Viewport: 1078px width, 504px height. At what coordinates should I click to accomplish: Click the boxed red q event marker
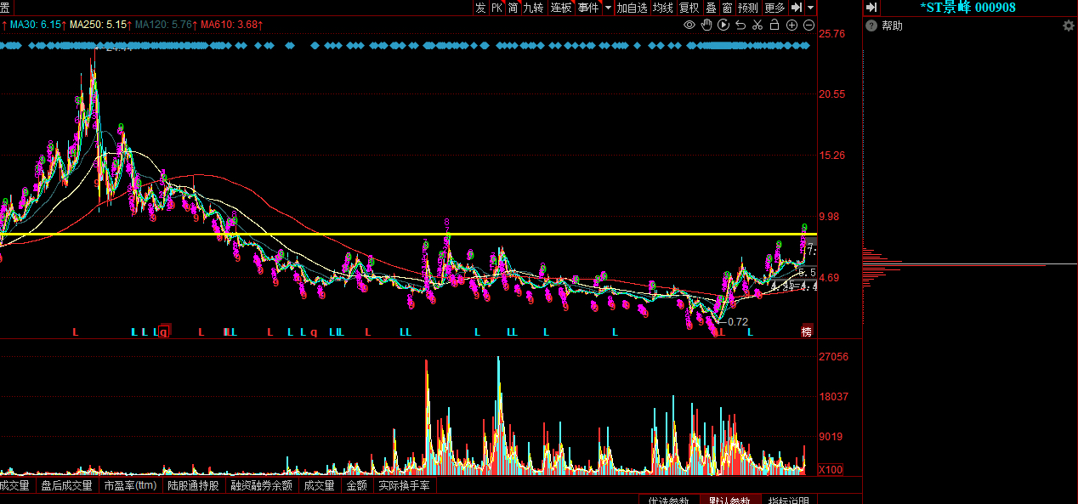(x=164, y=331)
